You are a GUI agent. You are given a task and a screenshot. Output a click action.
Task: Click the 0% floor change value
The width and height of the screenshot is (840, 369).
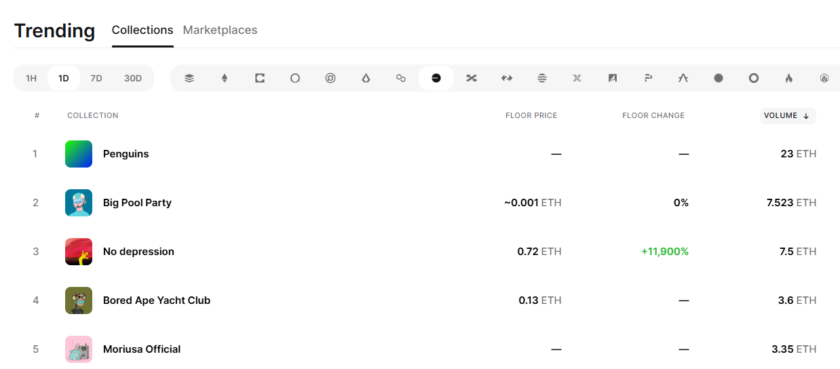pyautogui.click(x=681, y=203)
